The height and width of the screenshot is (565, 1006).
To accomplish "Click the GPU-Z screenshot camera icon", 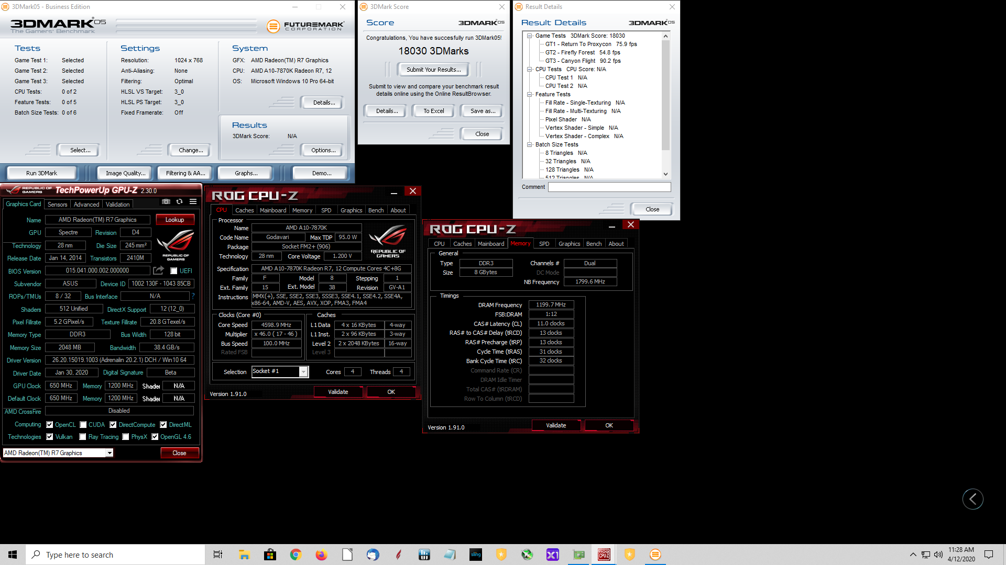I will (166, 201).
